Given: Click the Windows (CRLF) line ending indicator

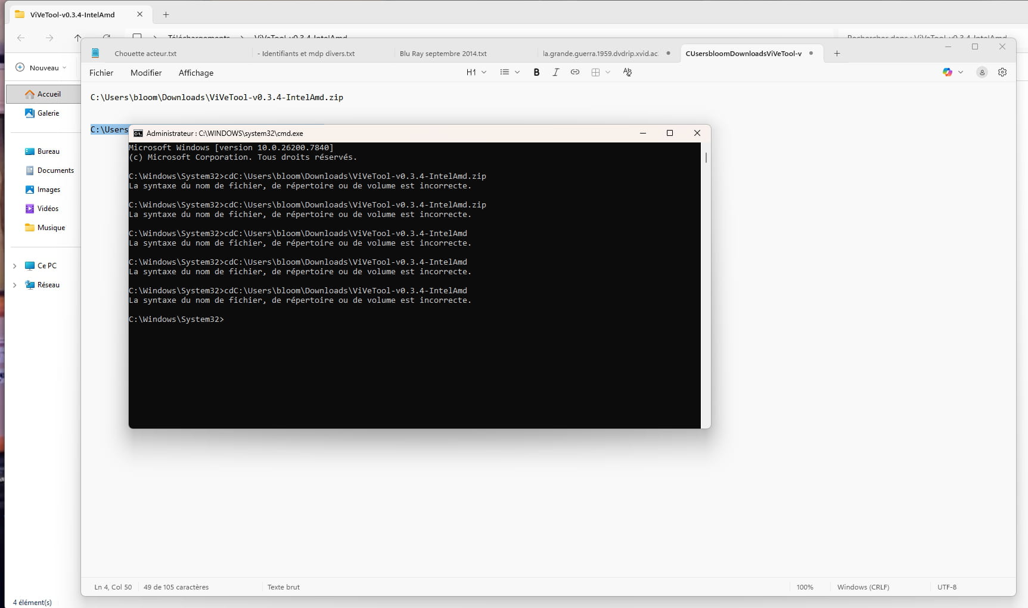Looking at the screenshot, I should pos(864,587).
